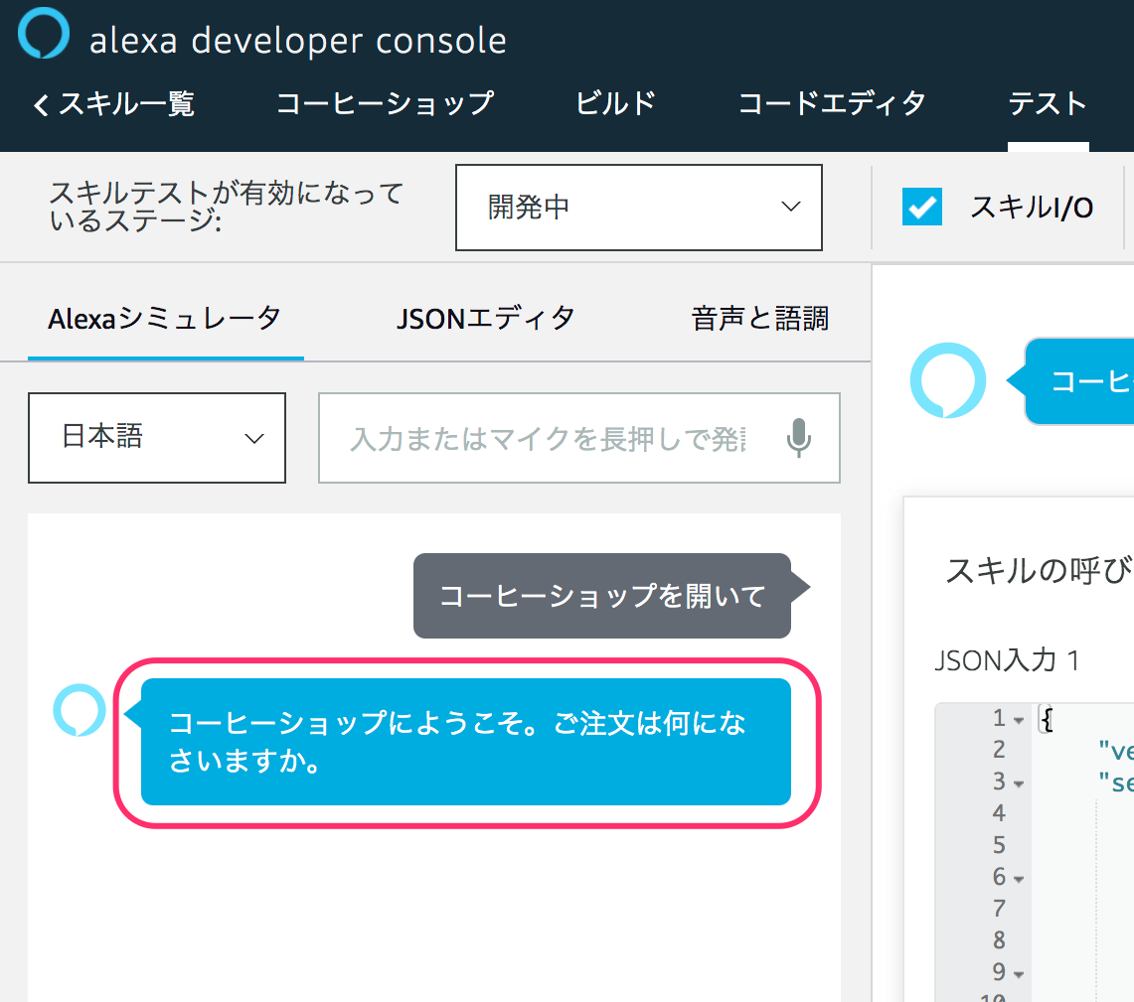Select the ビルド menu item
The width and height of the screenshot is (1134, 1002).
pos(614,102)
